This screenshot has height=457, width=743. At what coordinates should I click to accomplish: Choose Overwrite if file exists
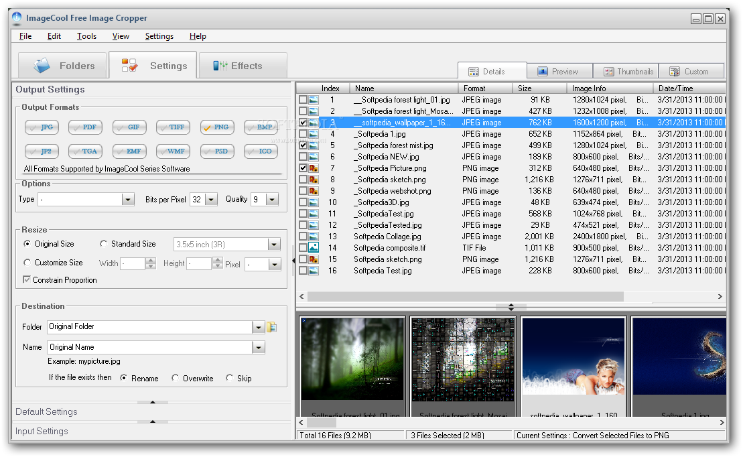click(176, 378)
